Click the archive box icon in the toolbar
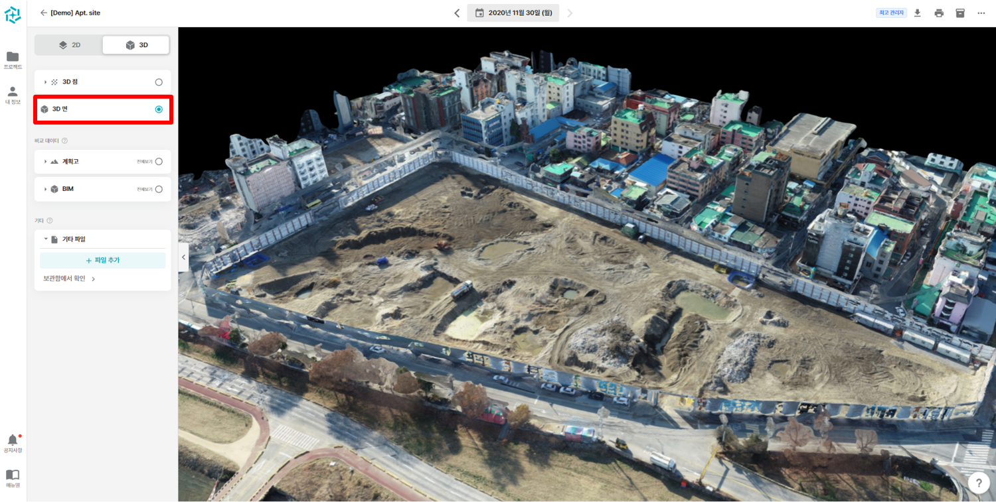This screenshot has width=996, height=502. click(960, 12)
